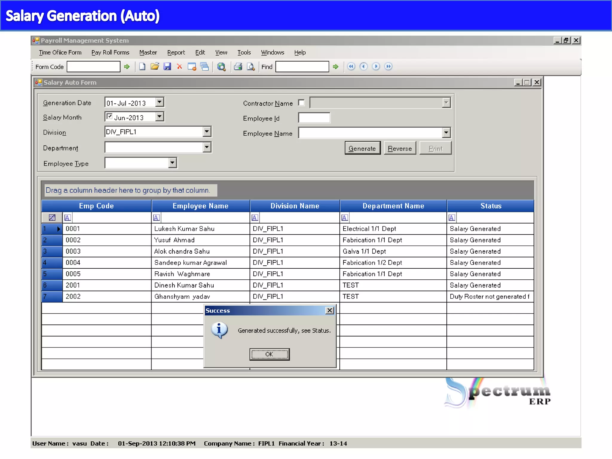Click the Print printer toolbar icon
Screen dimensions: 612x459
point(238,66)
